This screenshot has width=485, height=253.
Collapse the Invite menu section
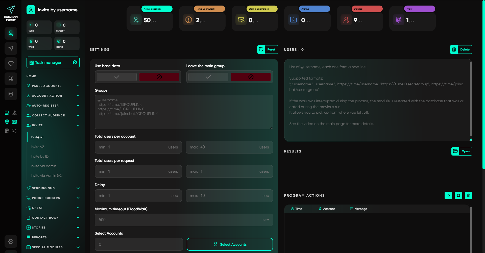tap(53, 125)
